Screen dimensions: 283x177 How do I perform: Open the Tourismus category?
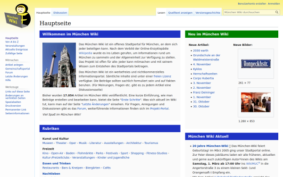coord(151,143)
